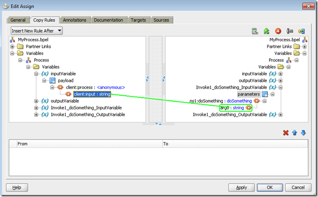318x197 pixels.
Task: Click the From column header
Action: [90, 144]
